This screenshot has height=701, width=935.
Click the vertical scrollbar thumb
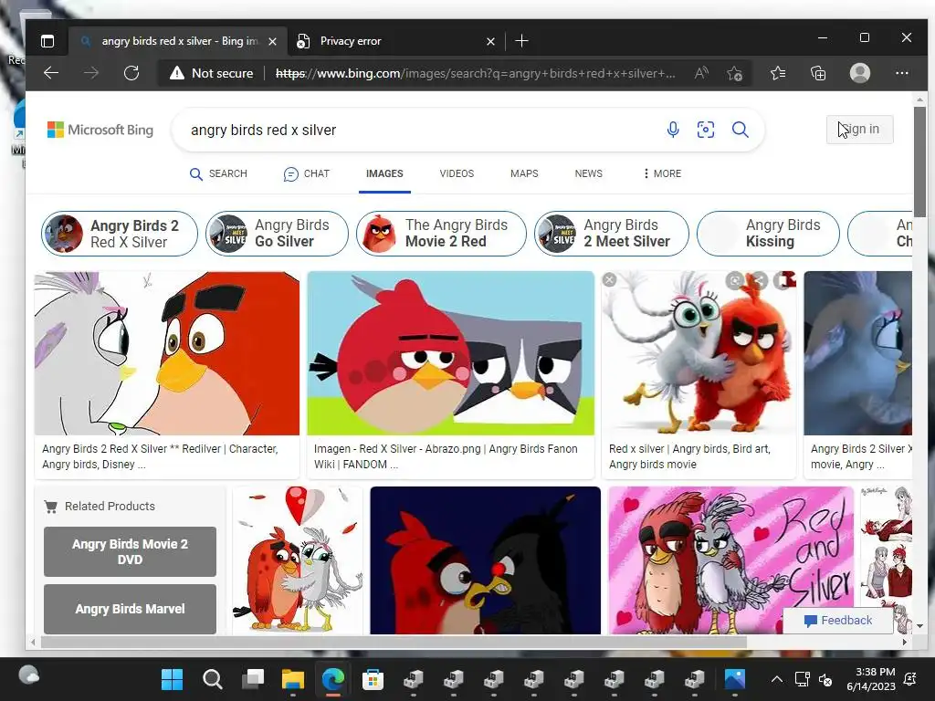click(x=919, y=161)
